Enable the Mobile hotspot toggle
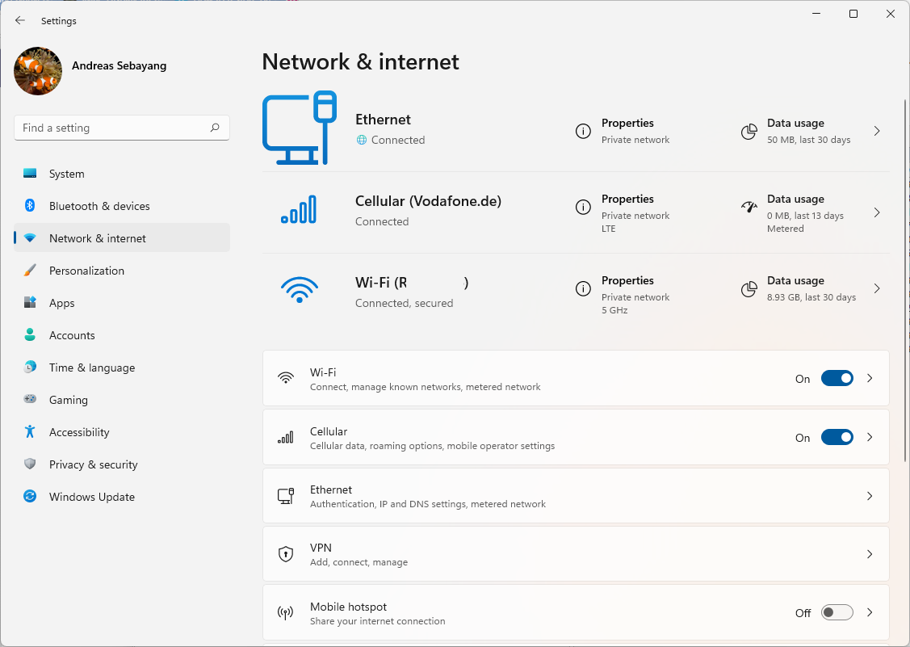910x647 pixels. coord(837,613)
